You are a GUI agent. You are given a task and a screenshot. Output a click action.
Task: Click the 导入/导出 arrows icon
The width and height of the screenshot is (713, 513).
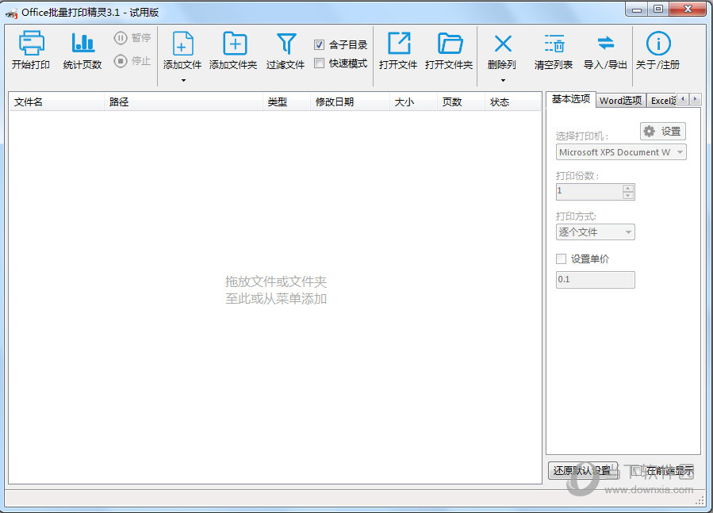pyautogui.click(x=606, y=43)
